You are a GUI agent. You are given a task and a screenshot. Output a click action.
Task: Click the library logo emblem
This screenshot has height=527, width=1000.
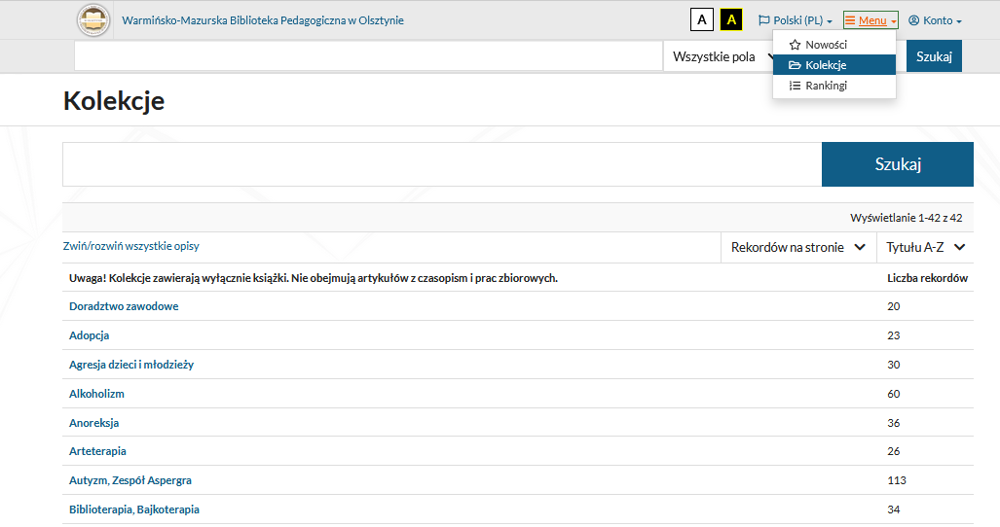93,20
